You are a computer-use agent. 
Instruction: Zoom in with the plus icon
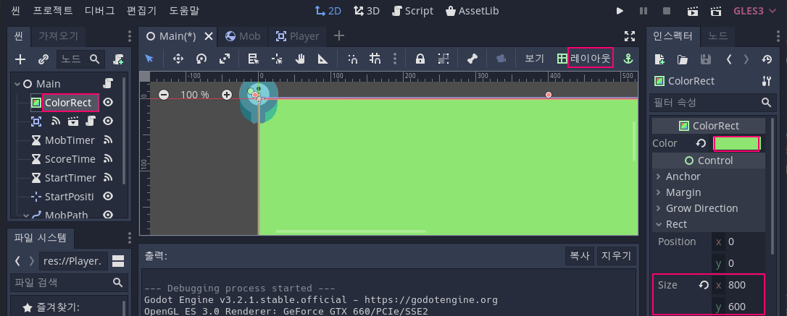coord(227,95)
